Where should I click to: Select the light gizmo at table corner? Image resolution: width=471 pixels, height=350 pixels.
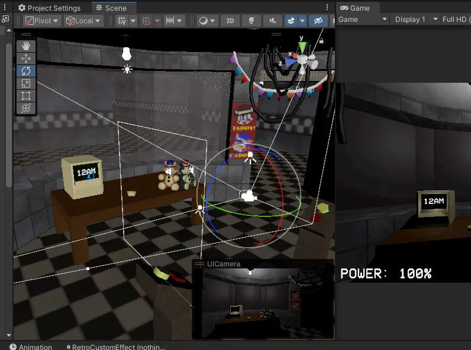200,209
